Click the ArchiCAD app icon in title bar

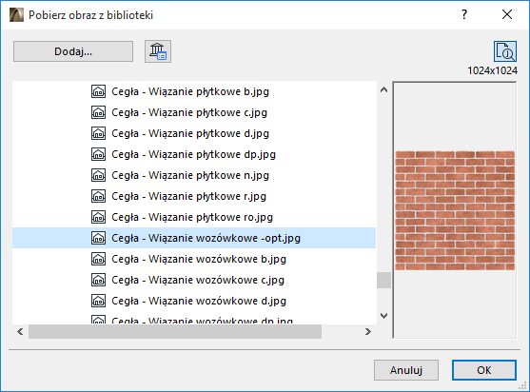pyautogui.click(x=16, y=15)
